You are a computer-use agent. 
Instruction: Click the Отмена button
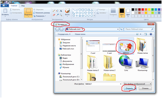[x=145, y=88]
